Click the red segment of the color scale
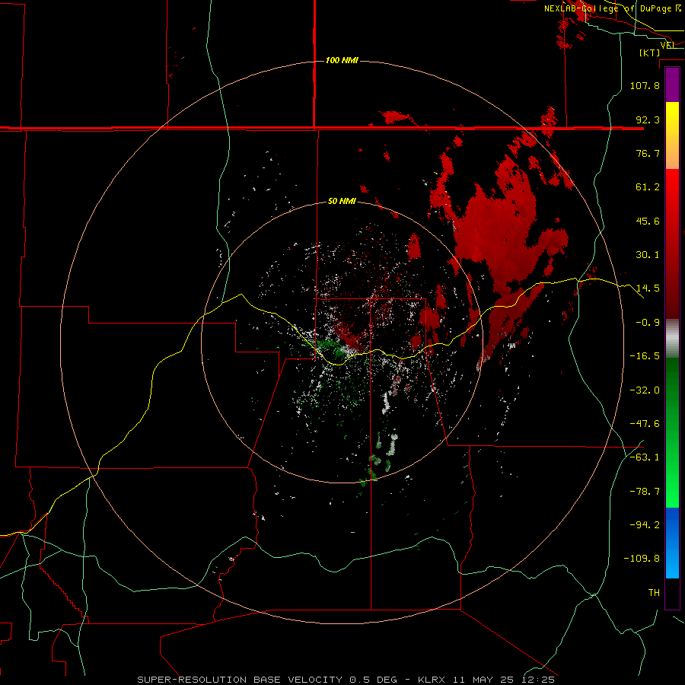The height and width of the screenshot is (685, 685). (x=672, y=244)
